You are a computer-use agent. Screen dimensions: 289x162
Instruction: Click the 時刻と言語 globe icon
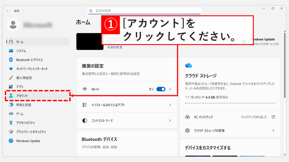11,105
